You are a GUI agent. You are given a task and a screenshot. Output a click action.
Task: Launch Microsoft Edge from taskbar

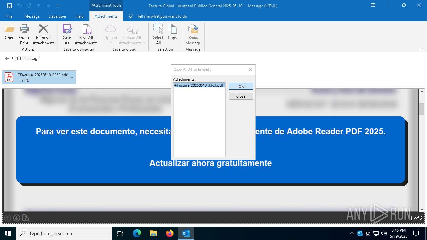137,233
